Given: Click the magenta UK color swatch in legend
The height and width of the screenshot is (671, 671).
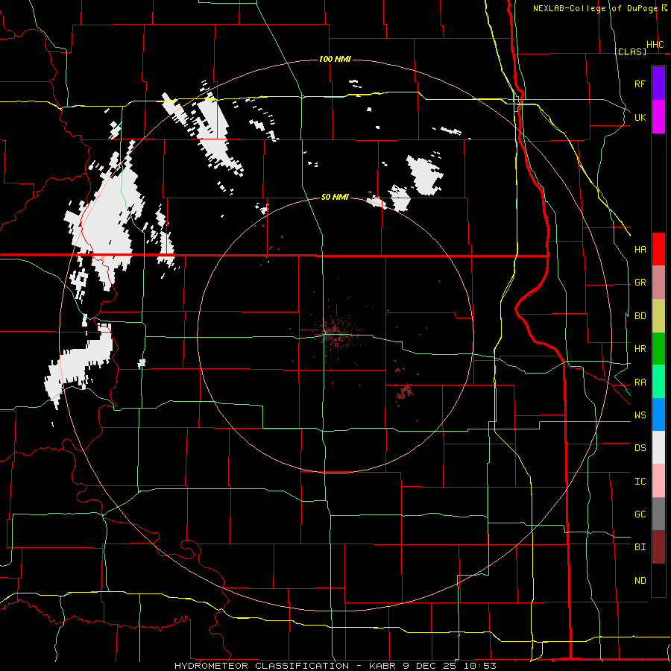Looking at the screenshot, I should point(658,117).
